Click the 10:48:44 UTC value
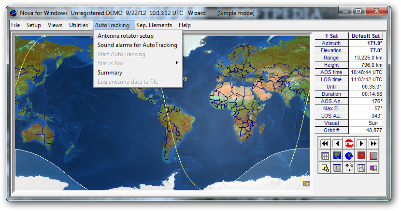Screen dimensions: 401x211 tap(366, 72)
